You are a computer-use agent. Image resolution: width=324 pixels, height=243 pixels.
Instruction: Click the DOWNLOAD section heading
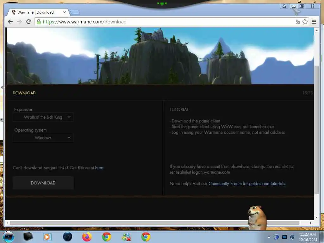24,93
